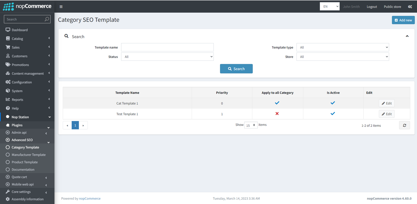Image resolution: width=417 pixels, height=204 pixels.
Task: Click the refresh icon below the table
Action: point(404,125)
